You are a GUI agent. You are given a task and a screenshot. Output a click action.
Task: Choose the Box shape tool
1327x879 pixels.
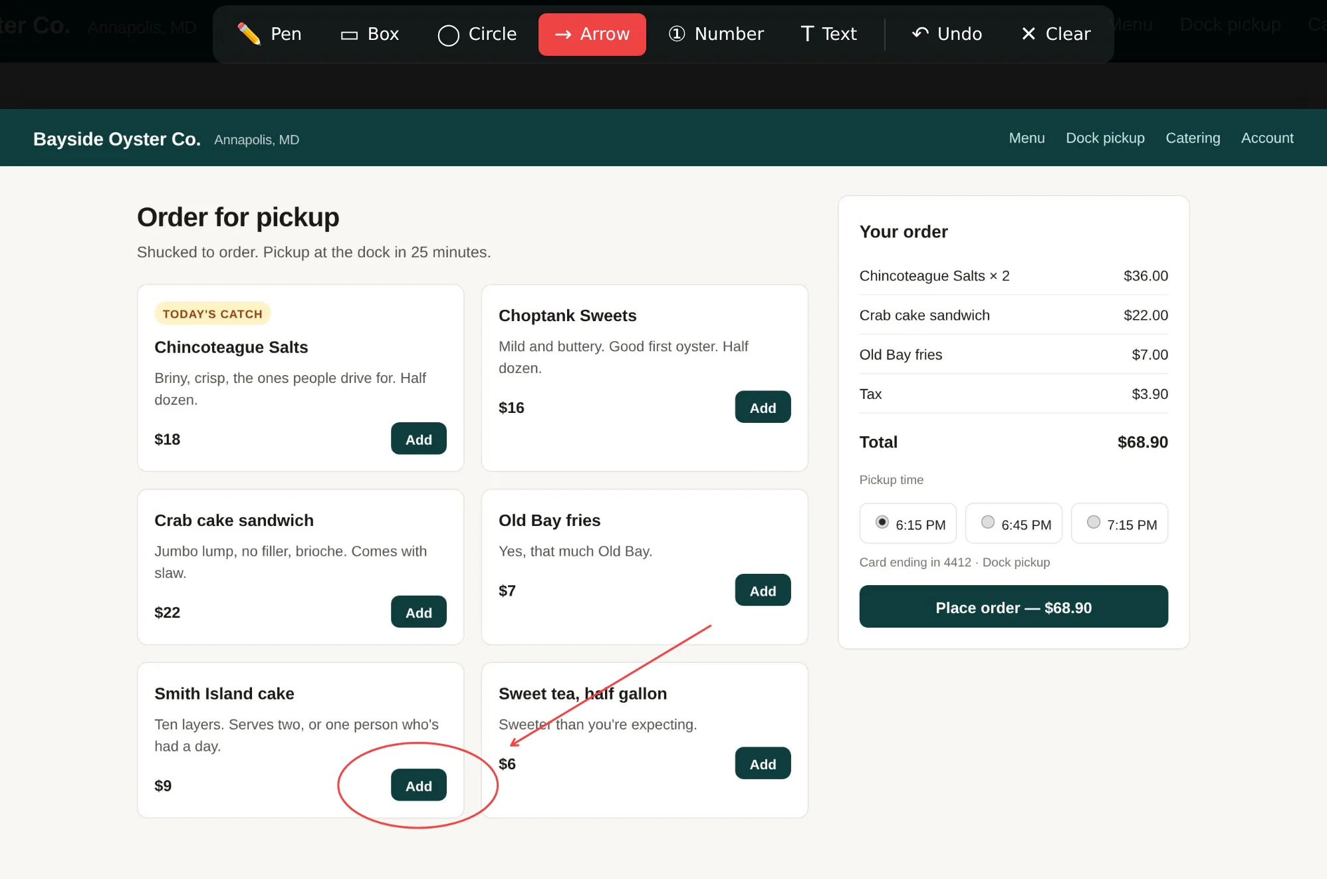click(370, 34)
